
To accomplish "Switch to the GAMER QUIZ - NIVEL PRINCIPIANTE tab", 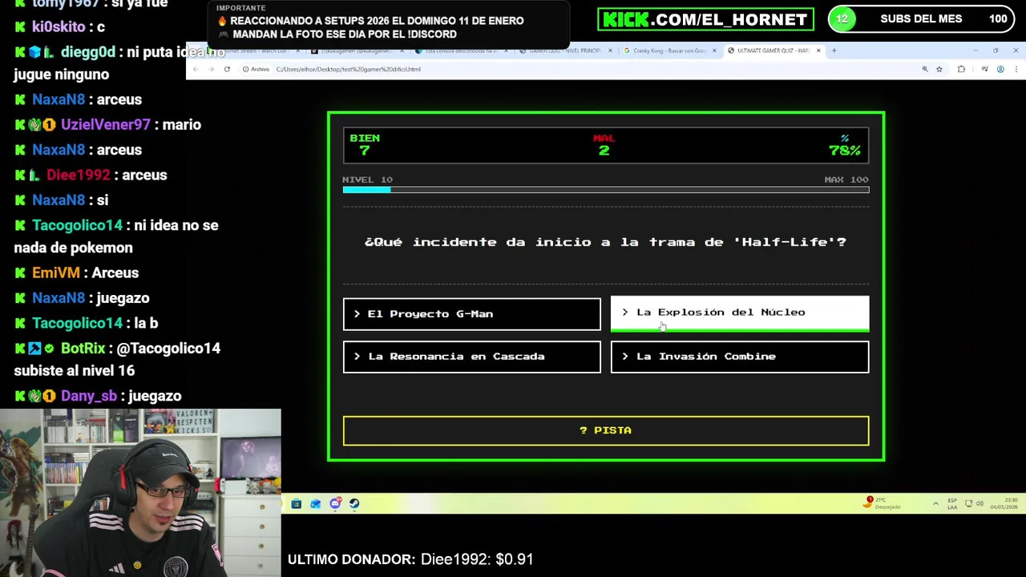I will (565, 50).
